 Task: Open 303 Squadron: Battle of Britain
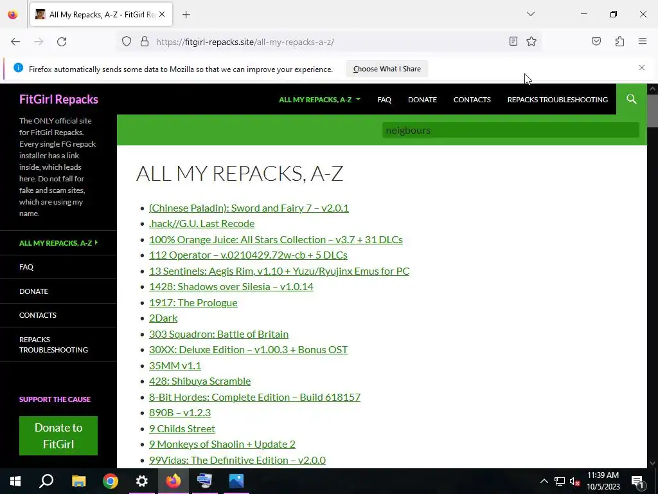tap(218, 334)
